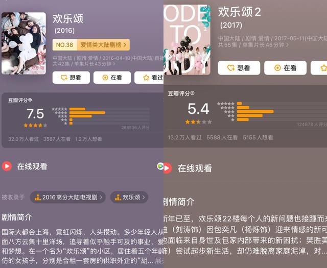The width and height of the screenshot is (327, 268).
Task: Tap 在看 button for 欢乐颂2
Action: (x=285, y=68)
